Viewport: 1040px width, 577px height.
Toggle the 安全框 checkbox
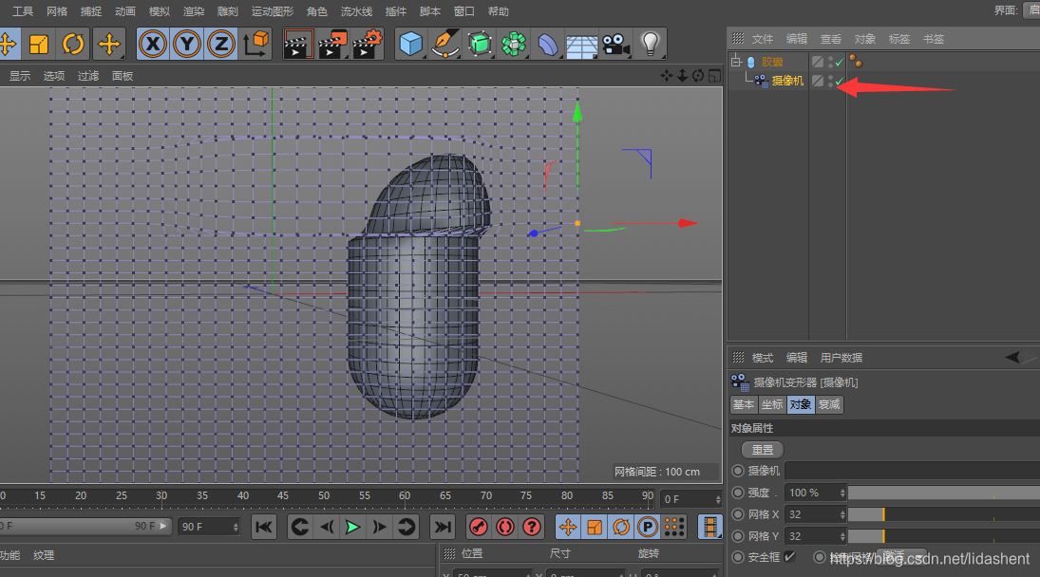789,556
